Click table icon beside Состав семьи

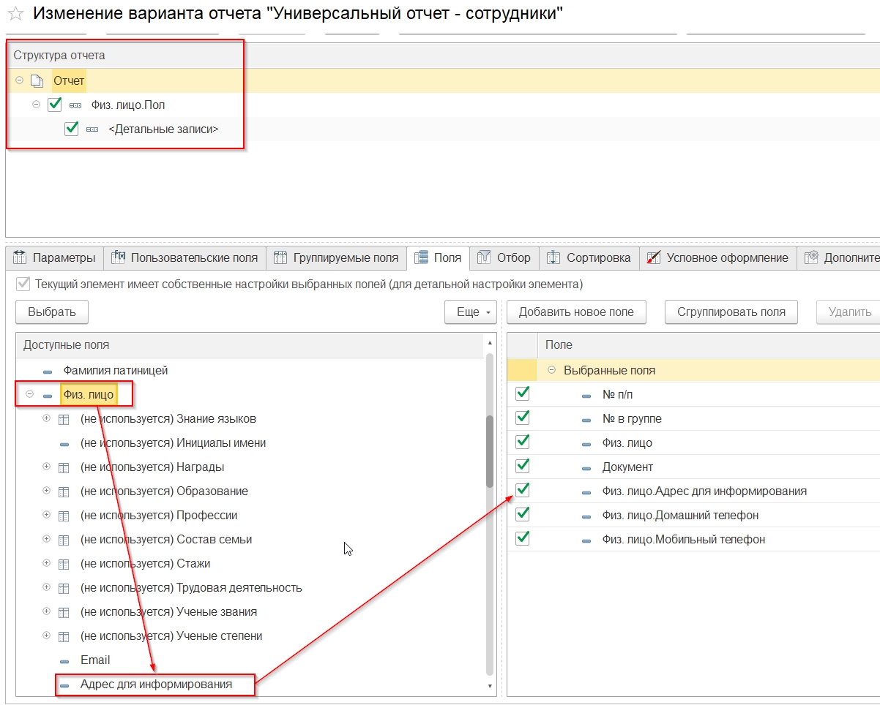tap(64, 540)
